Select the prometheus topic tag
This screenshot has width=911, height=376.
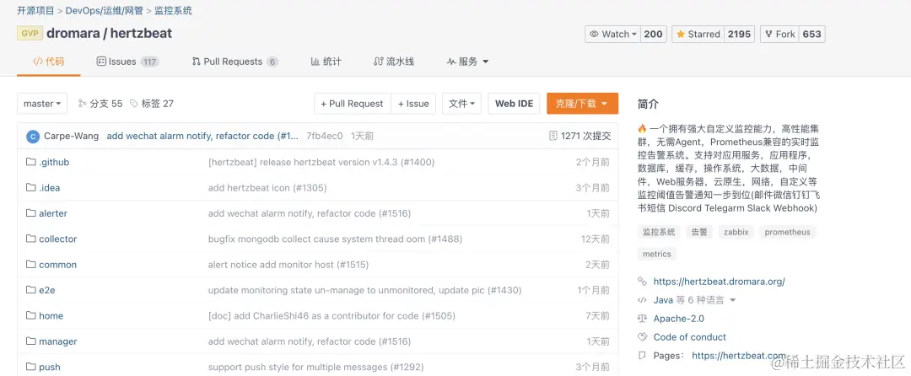pos(787,232)
